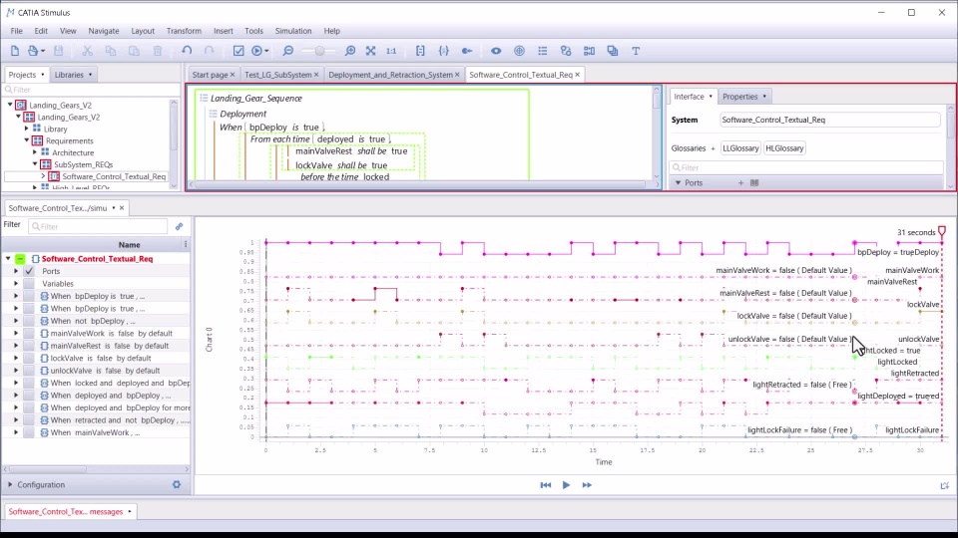Click the text T toolbar icon
Image resolution: width=958 pixels, height=538 pixels.
point(636,51)
